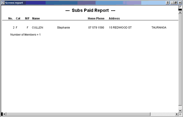Click the horizontal scrollbar left arrow

point(4,114)
